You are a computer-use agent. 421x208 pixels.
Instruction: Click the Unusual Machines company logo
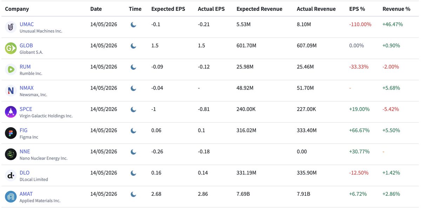[x=11, y=27]
